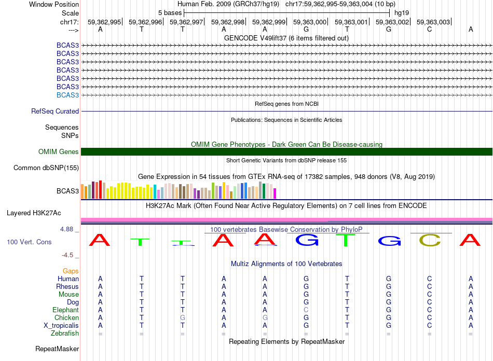493x361 pixels.
Task: Click the Gene Expression in 54 tissues title
Action: pos(286,176)
